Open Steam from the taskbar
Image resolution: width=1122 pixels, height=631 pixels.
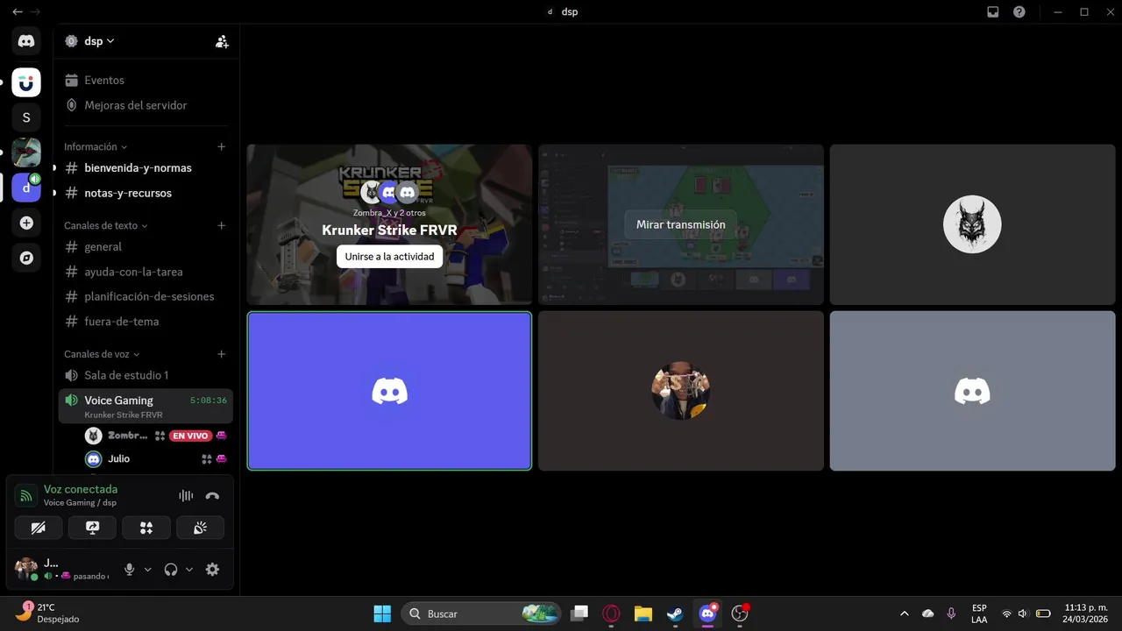(x=675, y=613)
